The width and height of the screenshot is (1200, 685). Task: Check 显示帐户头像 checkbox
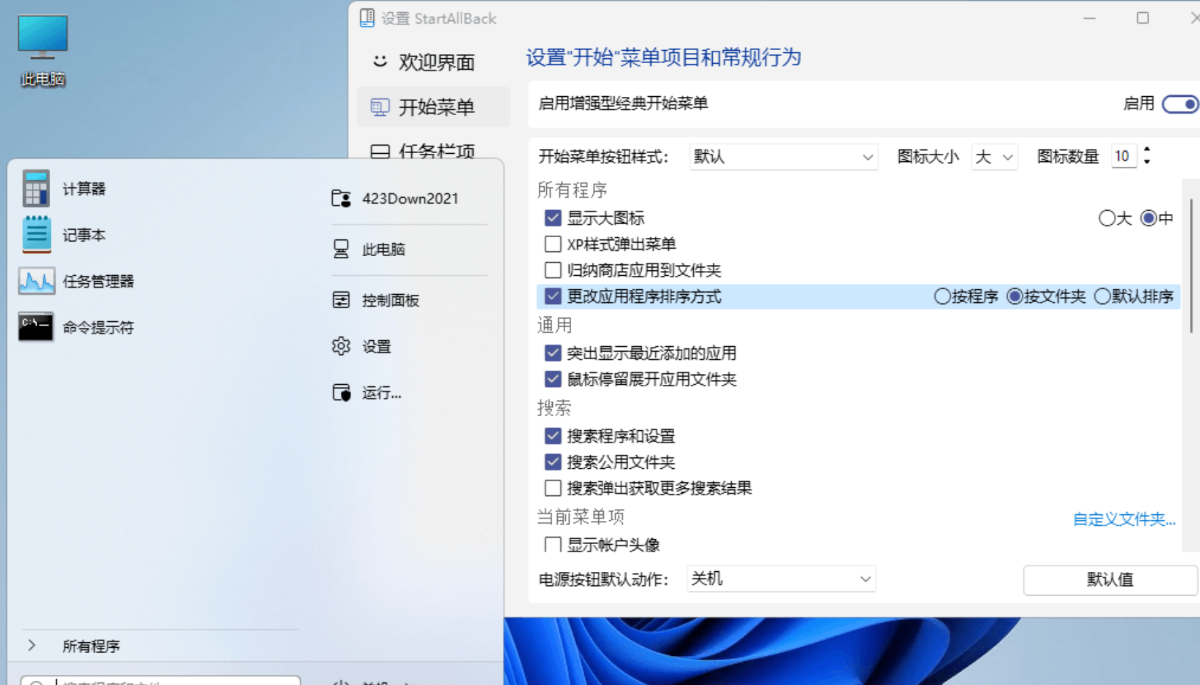(553, 544)
